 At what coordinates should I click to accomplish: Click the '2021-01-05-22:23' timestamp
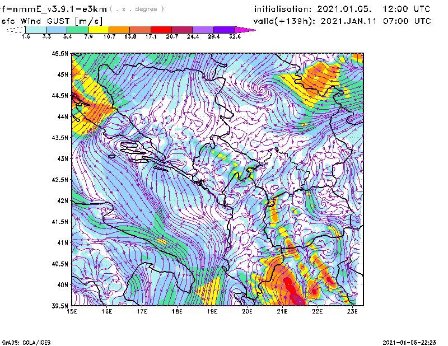tap(409, 343)
